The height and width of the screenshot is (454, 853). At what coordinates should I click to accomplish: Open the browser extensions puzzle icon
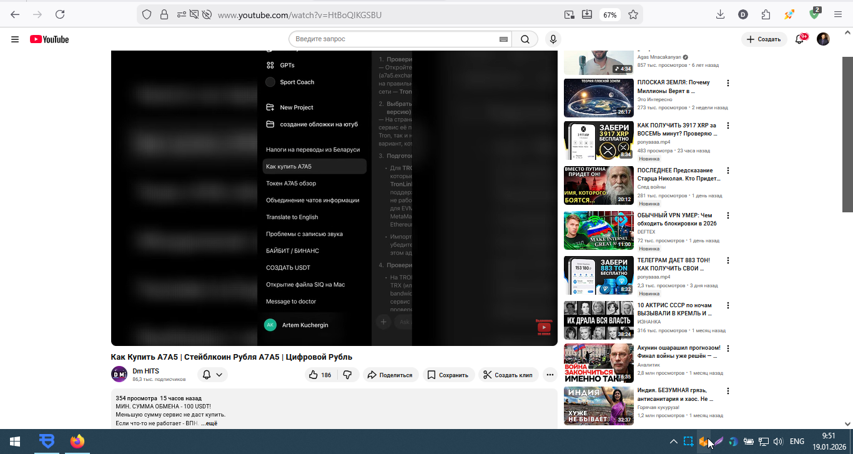(x=766, y=14)
